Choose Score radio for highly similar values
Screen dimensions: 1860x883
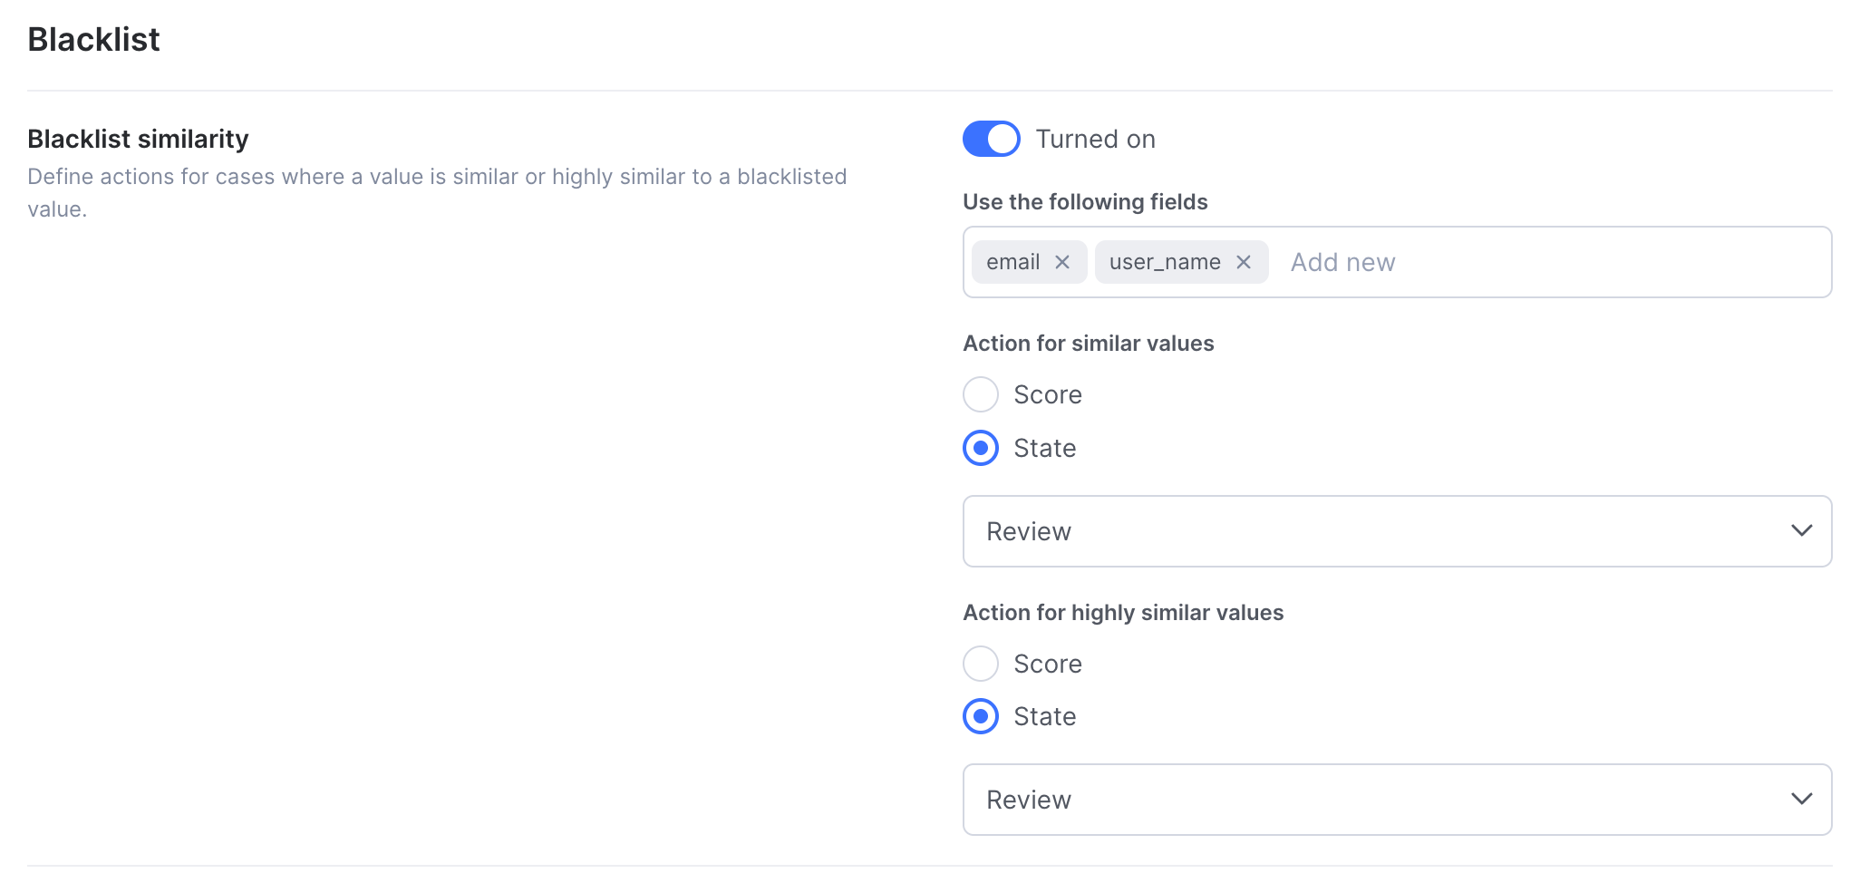(981, 664)
